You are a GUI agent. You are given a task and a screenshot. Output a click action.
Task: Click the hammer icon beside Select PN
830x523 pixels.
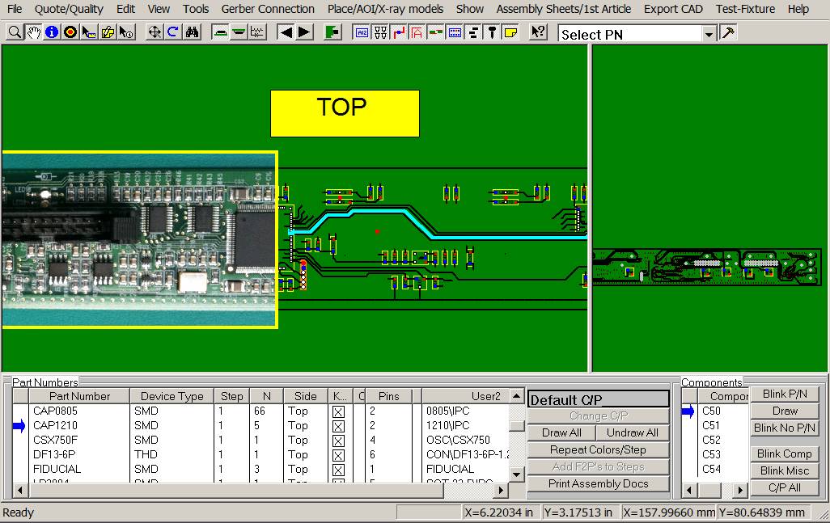[728, 33]
